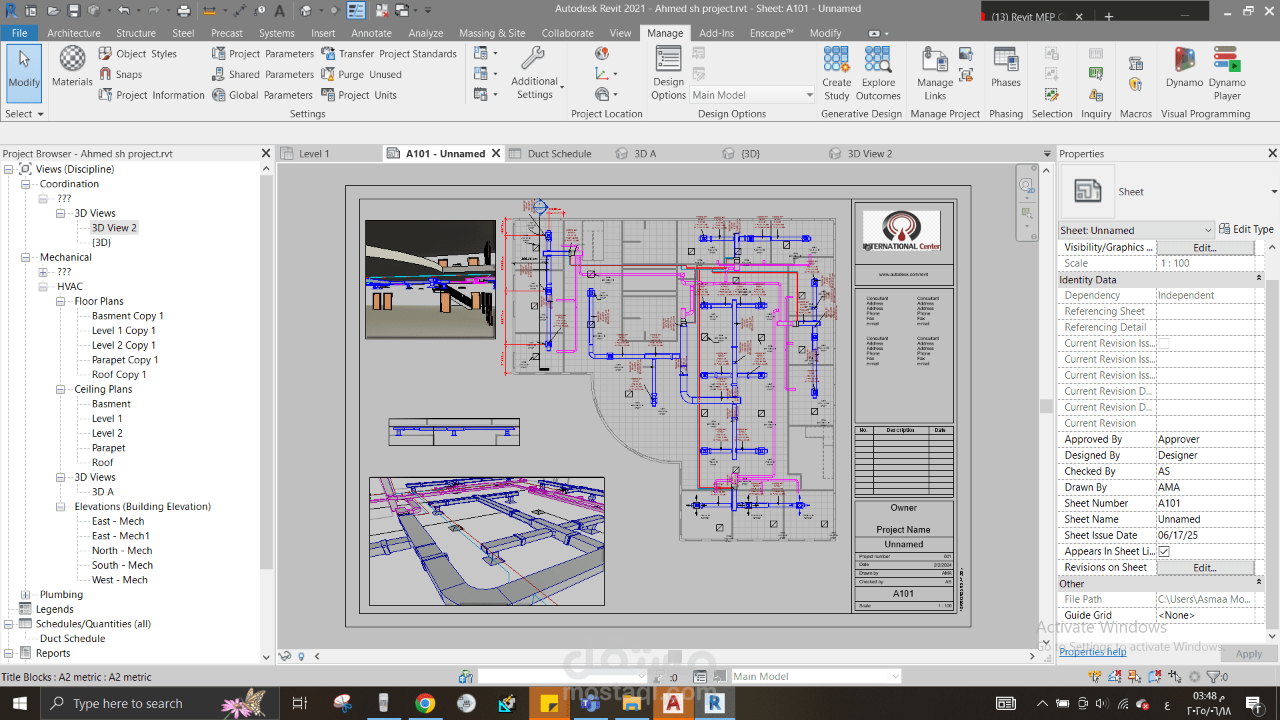The height and width of the screenshot is (720, 1280).
Task: Open the Phases dialog
Action: click(x=1005, y=67)
